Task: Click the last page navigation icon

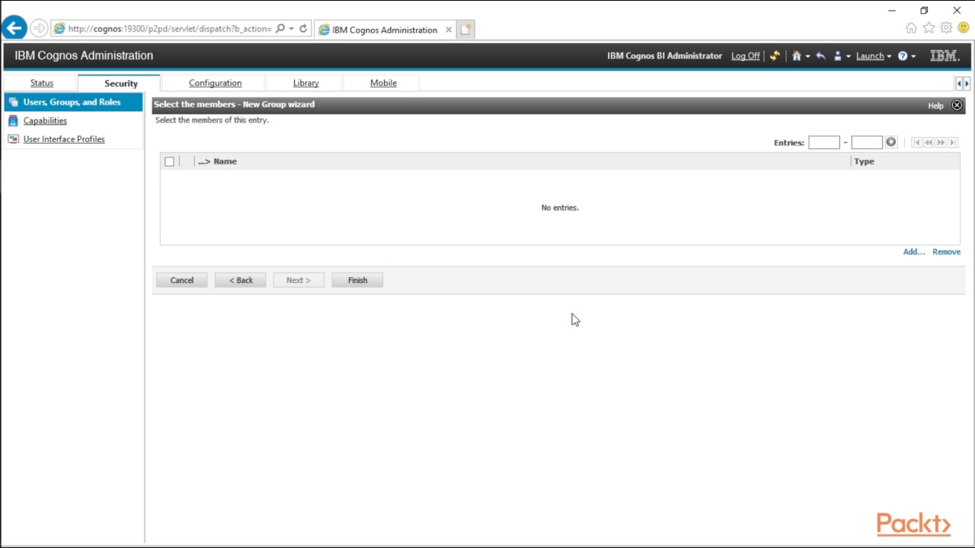Action: (953, 142)
